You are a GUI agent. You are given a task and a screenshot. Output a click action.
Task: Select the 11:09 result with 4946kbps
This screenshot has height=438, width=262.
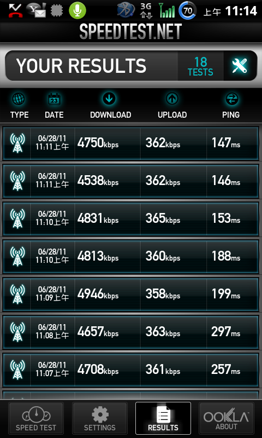pos(131,294)
